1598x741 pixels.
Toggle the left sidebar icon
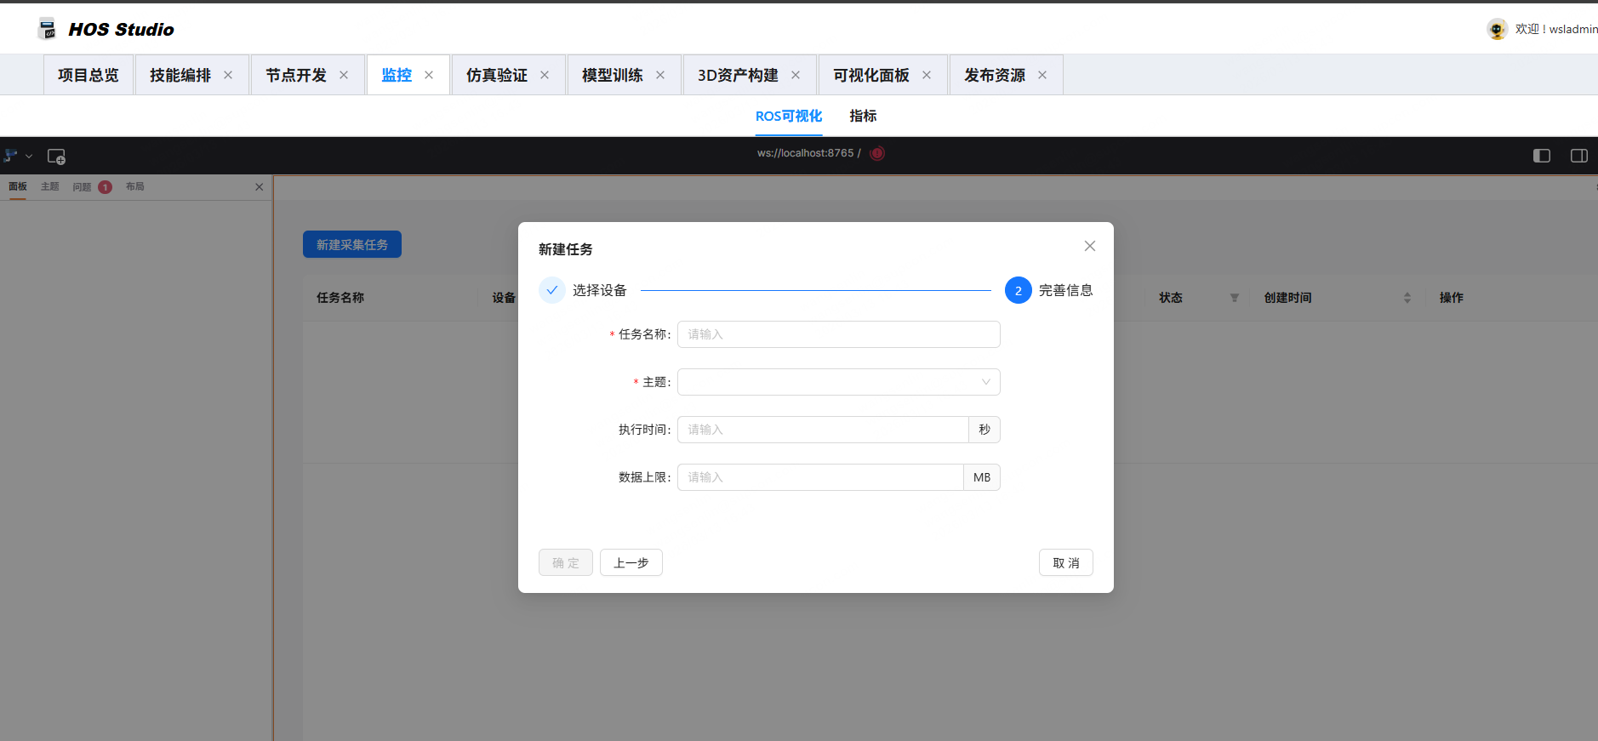(x=1542, y=156)
